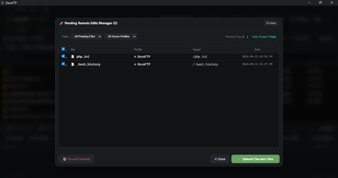Sort by the Target column header
Image resolution: width=338 pixels, height=178 pixels.
coord(197,50)
